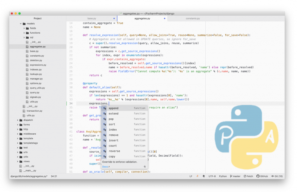Expand the urls folder
The width and height of the screenshot is (297, 192).
tap(18, 152)
